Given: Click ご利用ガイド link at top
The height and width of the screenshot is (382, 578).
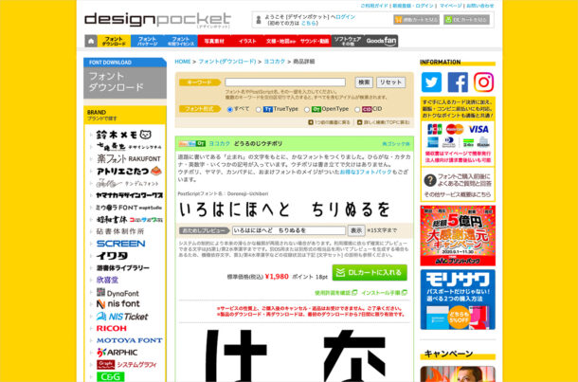Looking at the screenshot, I should point(374,6).
